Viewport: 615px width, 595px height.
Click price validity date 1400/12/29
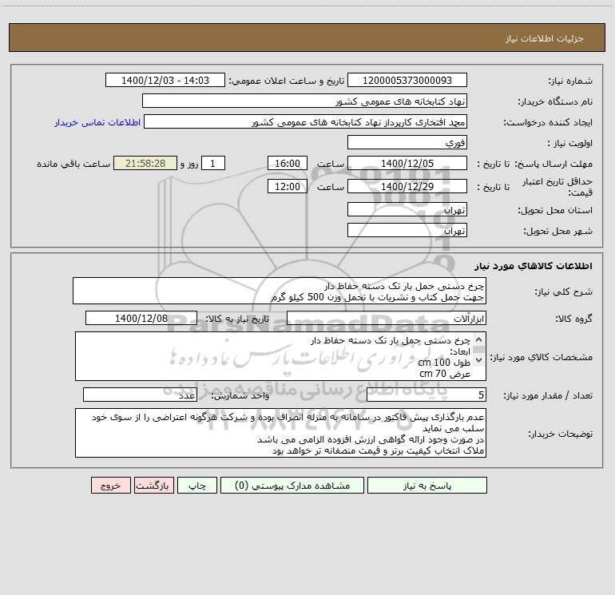pos(407,186)
